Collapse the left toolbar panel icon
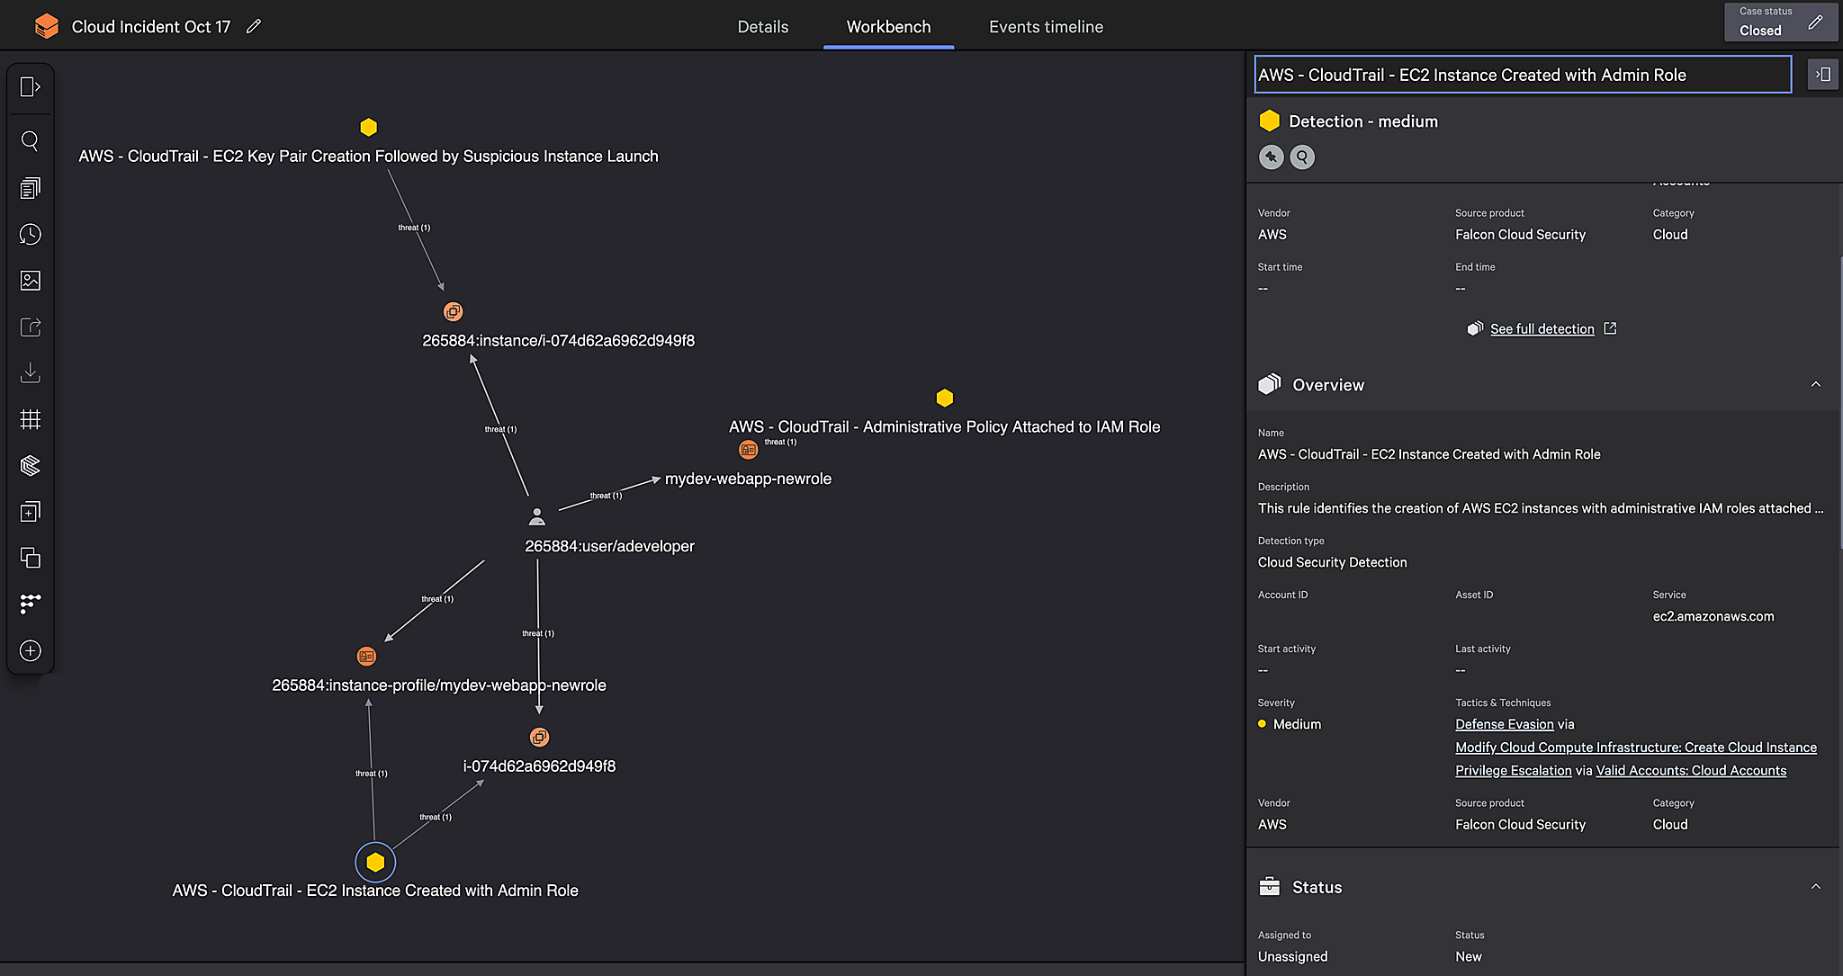The image size is (1843, 976). tap(30, 86)
